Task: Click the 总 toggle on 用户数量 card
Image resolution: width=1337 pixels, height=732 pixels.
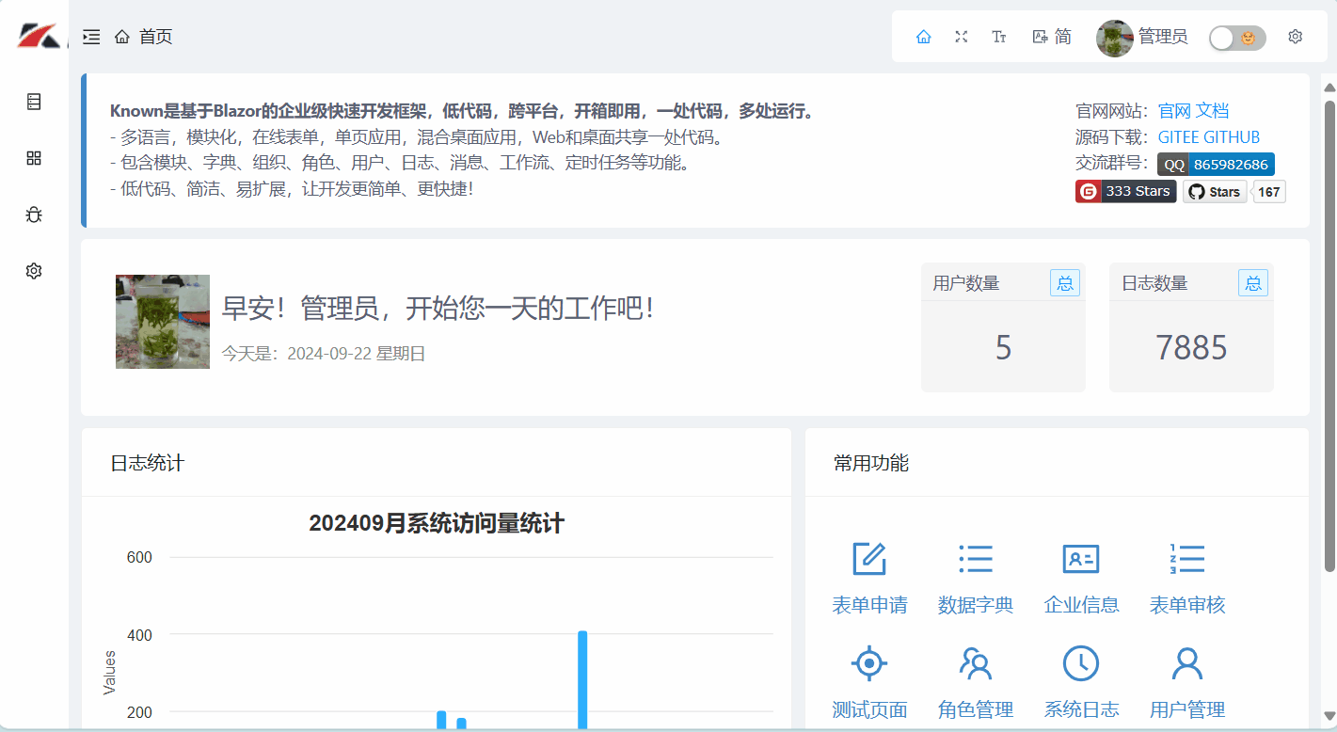Action: coord(1064,282)
